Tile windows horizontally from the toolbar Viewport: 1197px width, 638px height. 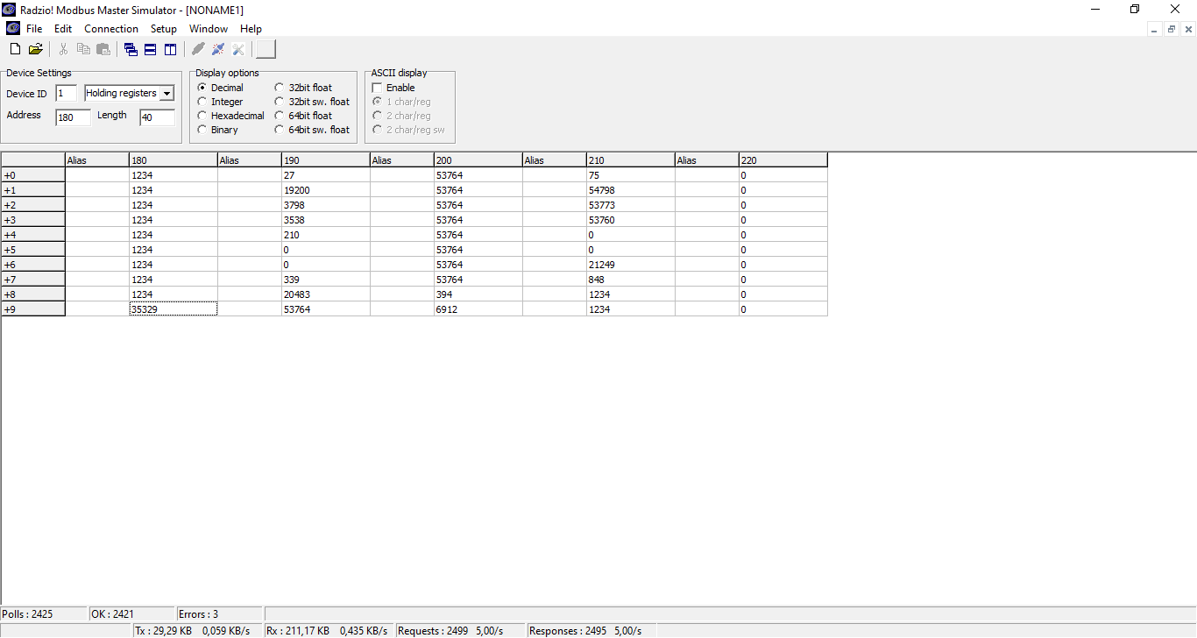click(149, 49)
